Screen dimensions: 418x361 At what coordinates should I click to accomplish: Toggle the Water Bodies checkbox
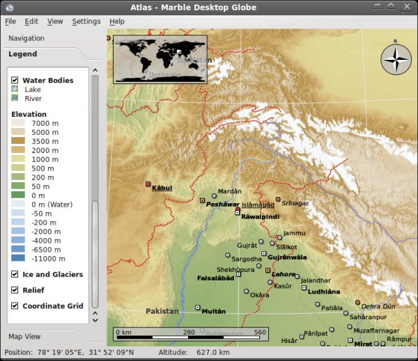point(15,80)
